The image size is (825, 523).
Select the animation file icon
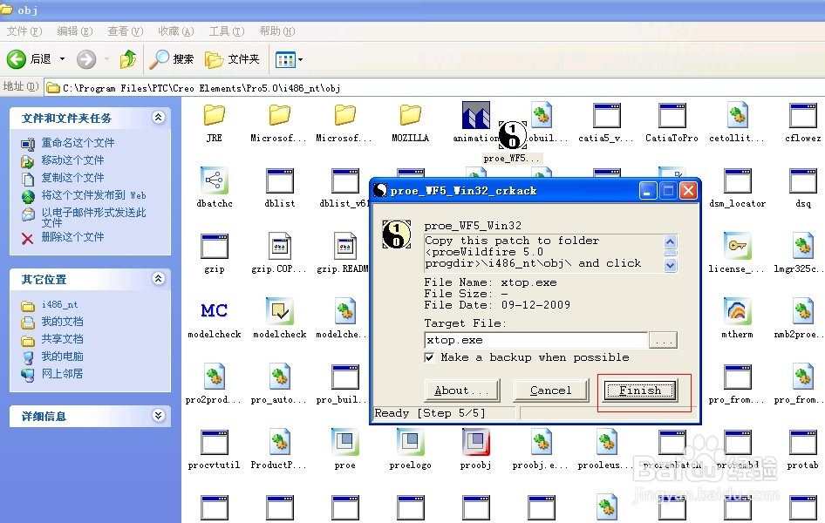point(475,116)
